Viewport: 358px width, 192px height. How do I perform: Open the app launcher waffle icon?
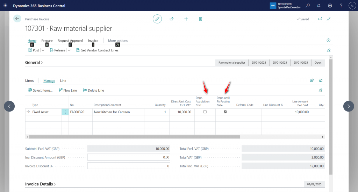pos(6,6)
